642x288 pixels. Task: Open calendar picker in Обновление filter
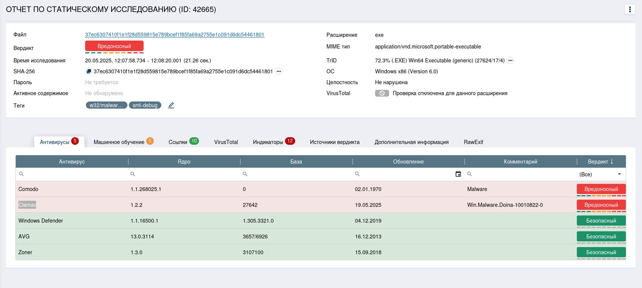pos(458,174)
